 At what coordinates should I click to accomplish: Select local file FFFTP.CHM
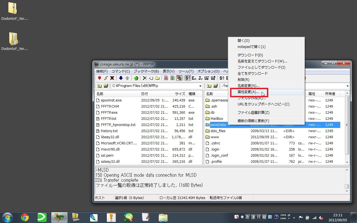110,106
